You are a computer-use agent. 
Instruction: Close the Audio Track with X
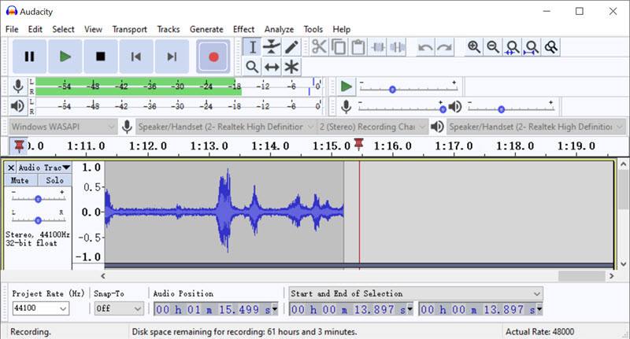pos(11,168)
